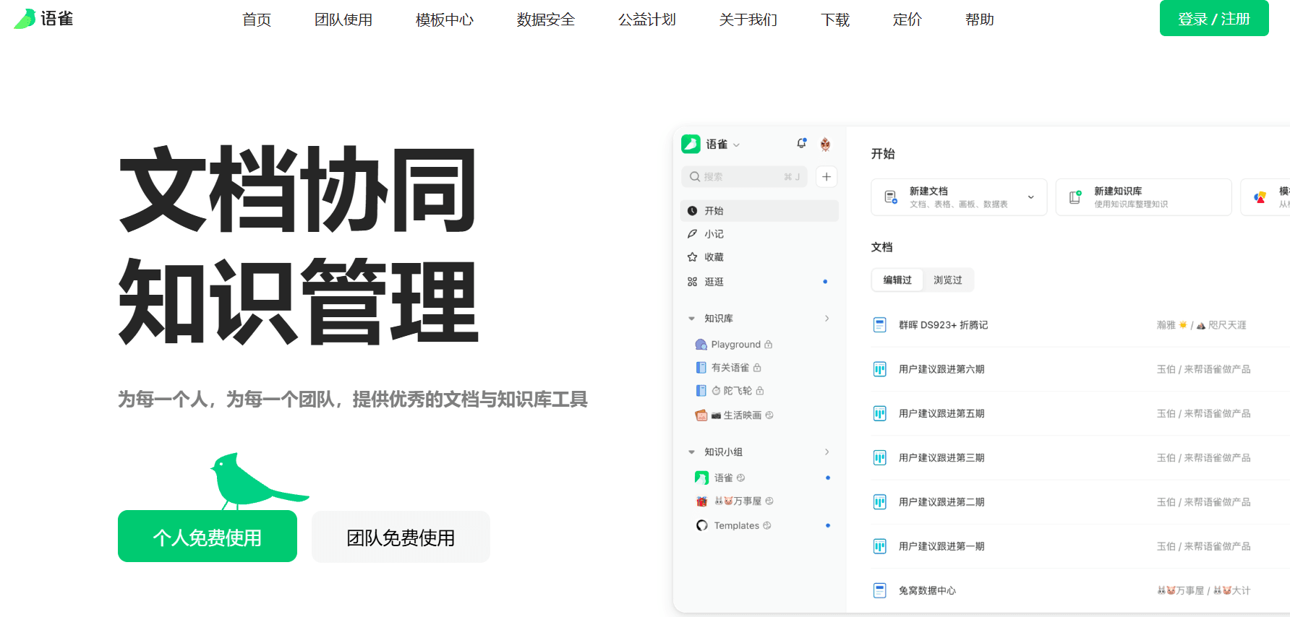Open board icon for 用户建议跟进第二期

coord(879,502)
